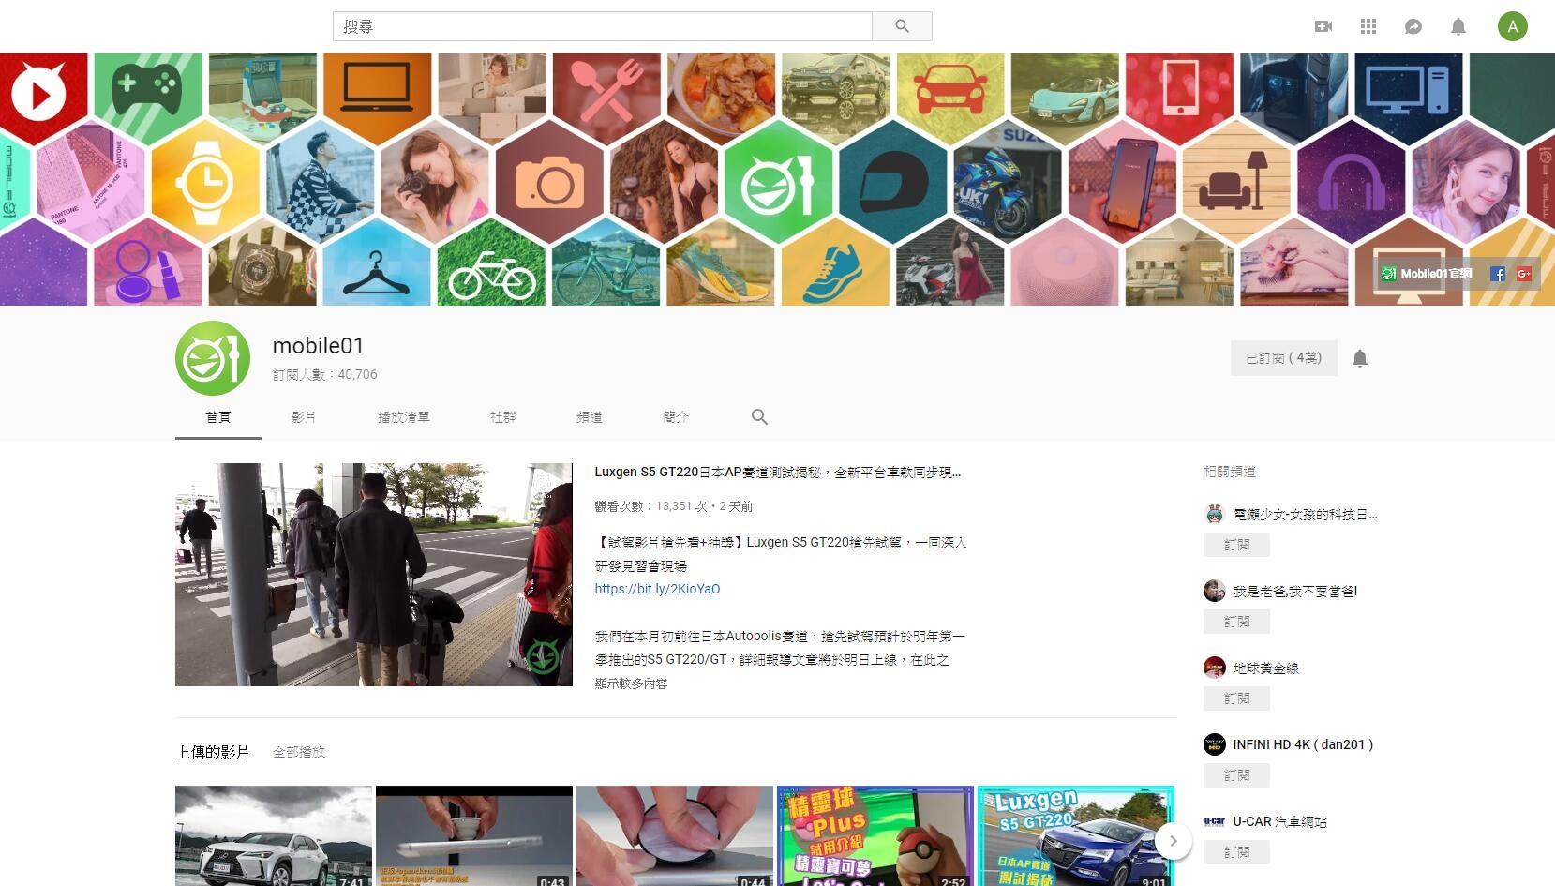
Task: Click the search magnifier button in top bar
Action: 902,26
